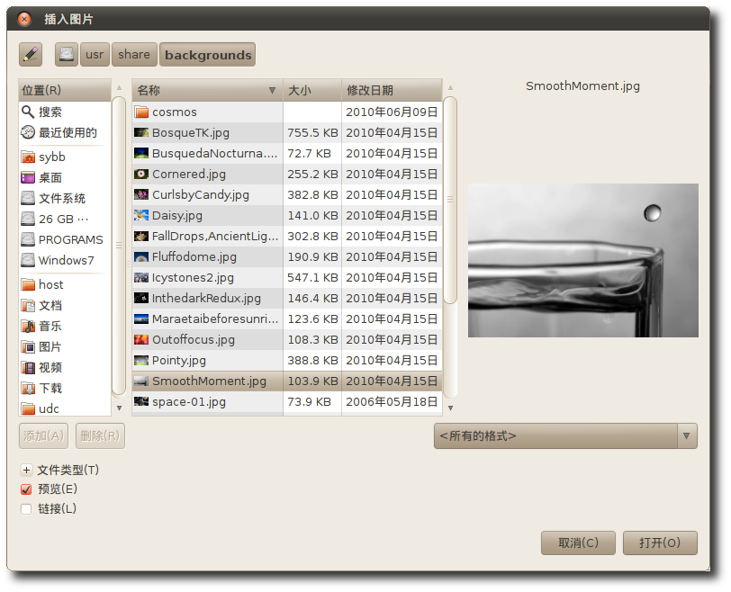Enable the 链接(L) link checkbox
The image size is (731, 592).
pos(27,509)
